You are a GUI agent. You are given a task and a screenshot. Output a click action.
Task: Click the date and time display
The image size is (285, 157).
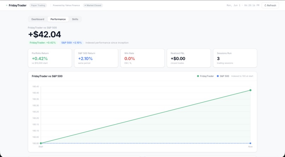click(243, 5)
